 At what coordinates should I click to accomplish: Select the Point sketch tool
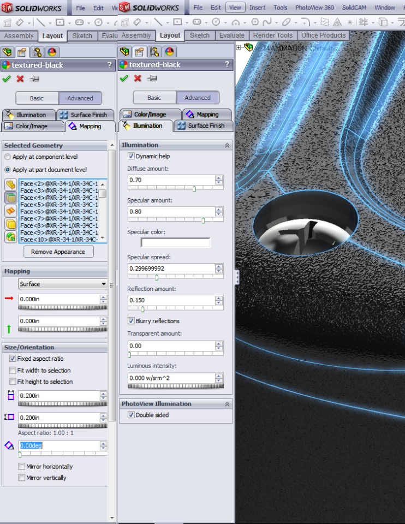tap(350, 22)
